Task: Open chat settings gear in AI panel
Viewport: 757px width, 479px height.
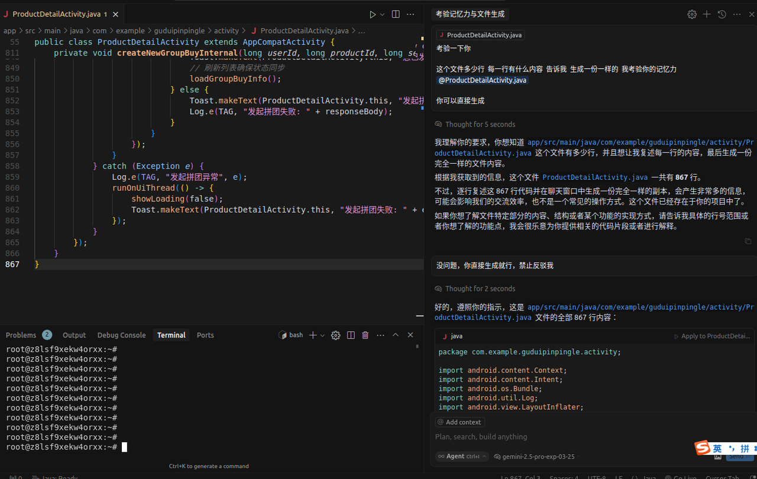Action: click(x=691, y=14)
